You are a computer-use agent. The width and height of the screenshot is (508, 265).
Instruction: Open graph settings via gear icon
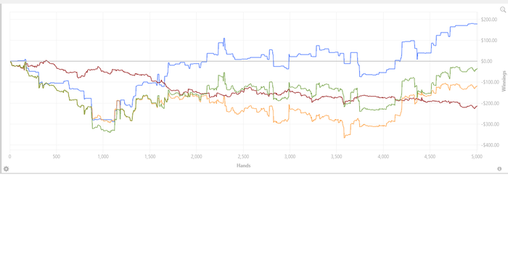click(x=6, y=168)
